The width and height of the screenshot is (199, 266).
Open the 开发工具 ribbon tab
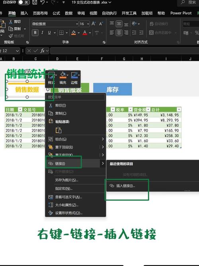click(129, 13)
